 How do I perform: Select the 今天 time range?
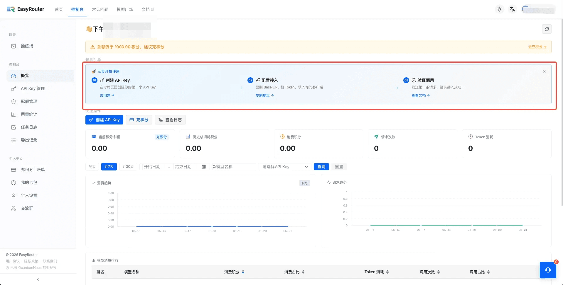tap(92, 167)
